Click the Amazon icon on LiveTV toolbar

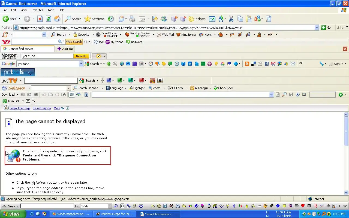pyautogui.click(x=160, y=81)
